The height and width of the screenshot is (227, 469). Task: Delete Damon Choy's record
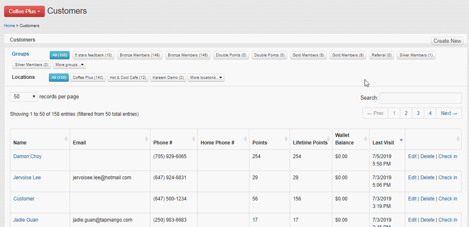click(x=428, y=156)
